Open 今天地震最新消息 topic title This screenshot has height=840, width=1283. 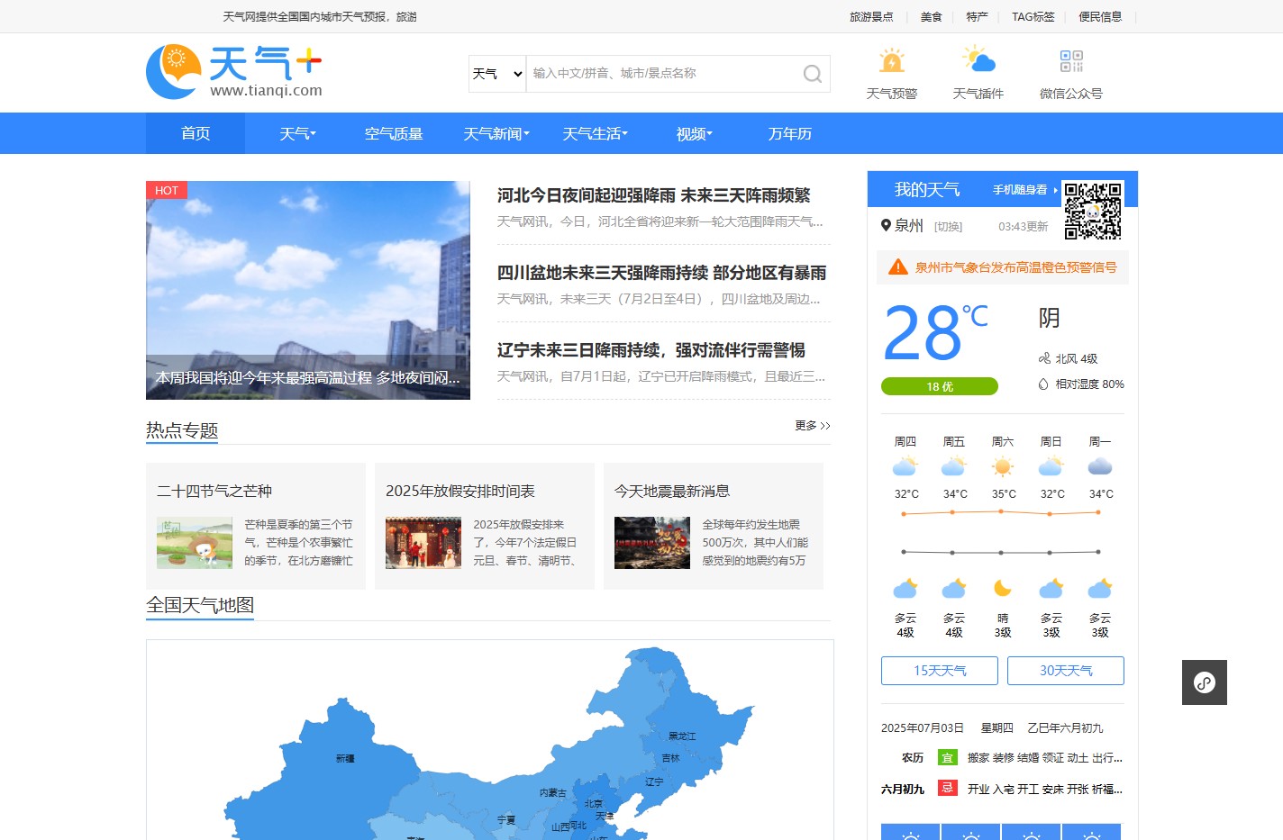[x=672, y=491]
